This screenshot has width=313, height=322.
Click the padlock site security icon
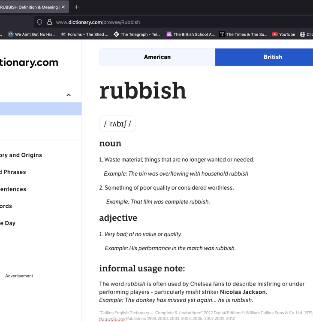click(49, 22)
